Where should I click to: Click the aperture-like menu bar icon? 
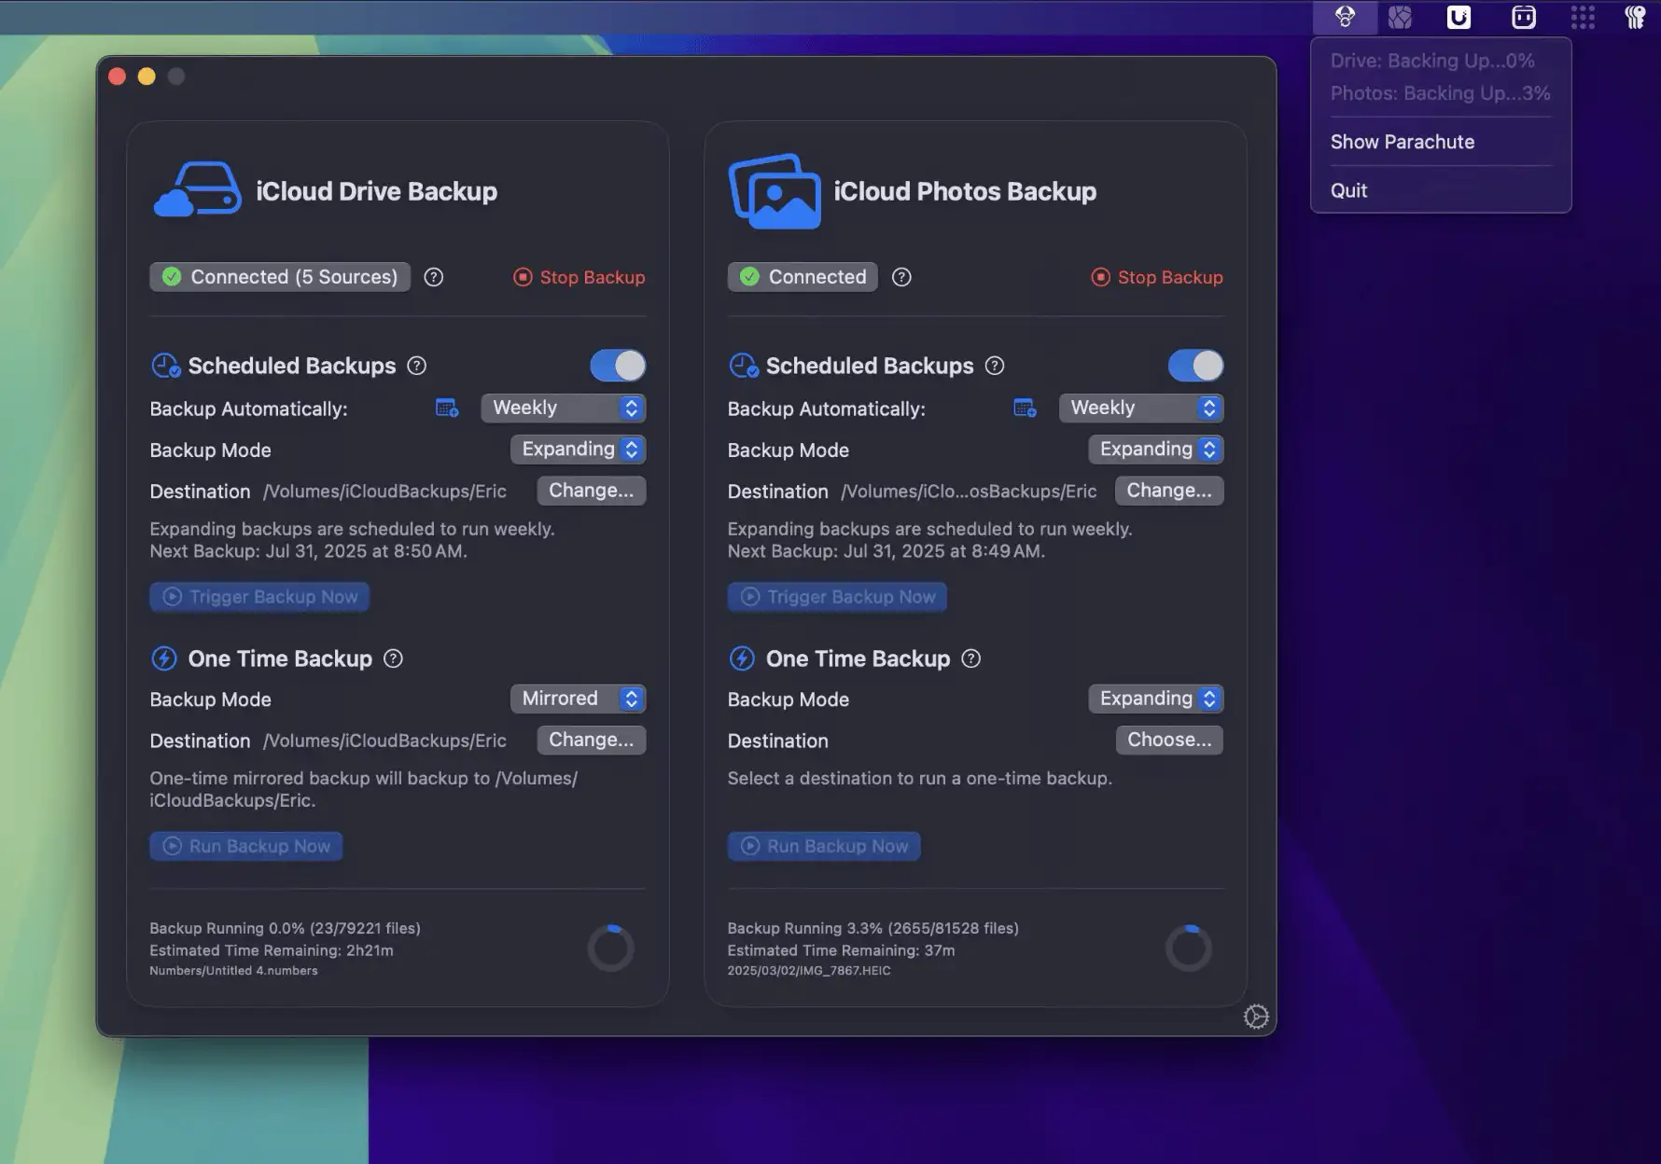point(1400,17)
